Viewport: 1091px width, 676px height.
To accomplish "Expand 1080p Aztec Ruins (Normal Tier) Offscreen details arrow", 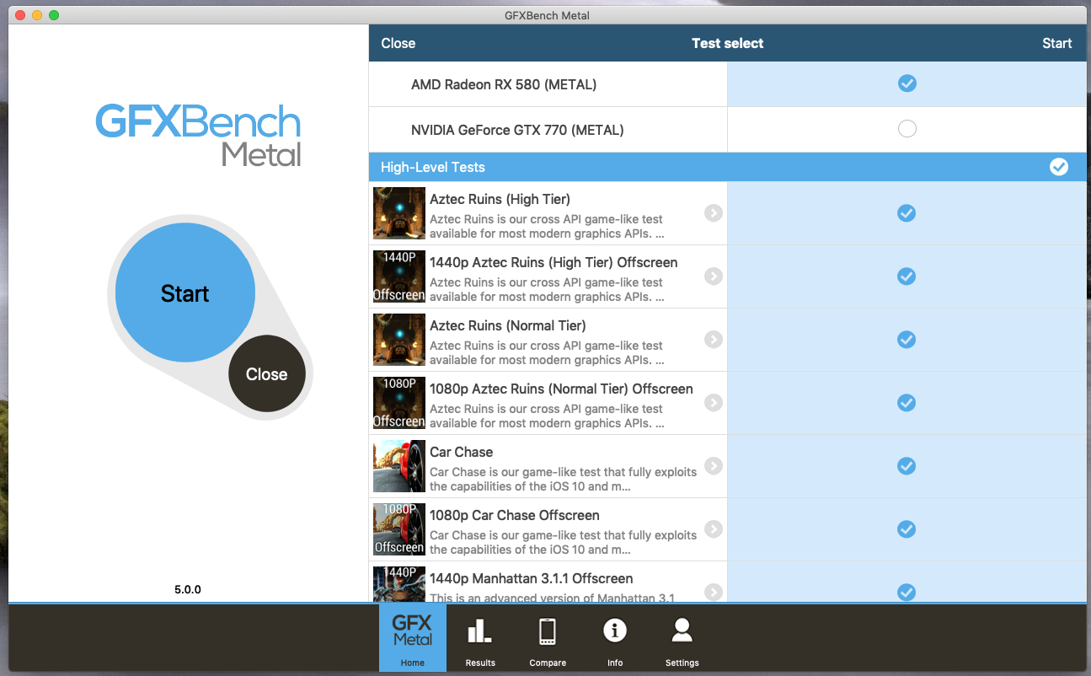I will (x=714, y=403).
